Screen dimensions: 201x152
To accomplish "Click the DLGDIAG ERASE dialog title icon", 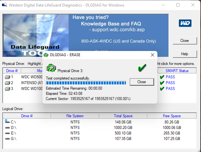I will click(x=46, y=55).
